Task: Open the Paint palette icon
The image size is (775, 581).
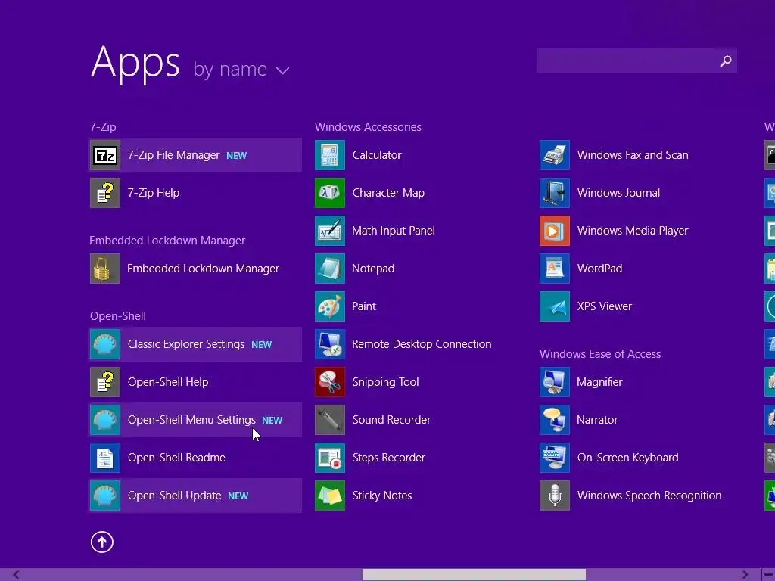Action: coord(330,306)
